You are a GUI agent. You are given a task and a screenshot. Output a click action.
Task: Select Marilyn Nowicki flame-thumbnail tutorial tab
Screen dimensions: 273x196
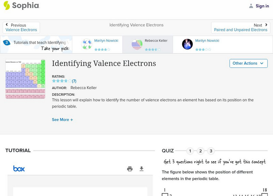pyautogui.click(x=198, y=45)
